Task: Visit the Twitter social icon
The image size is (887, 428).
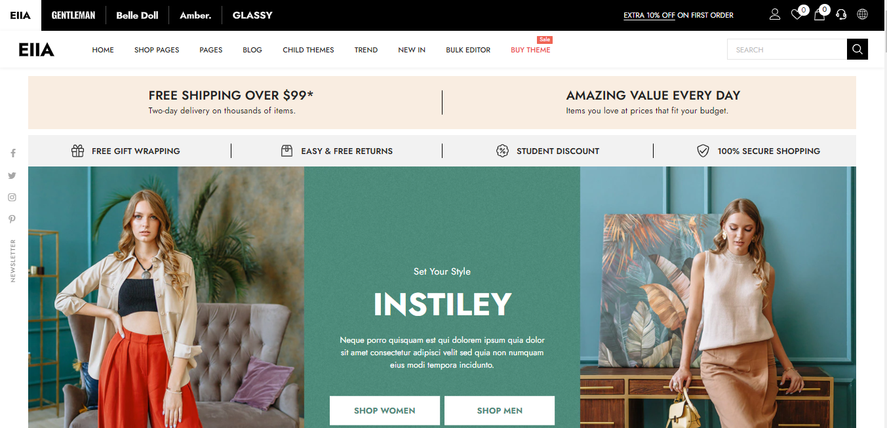Action: tap(12, 175)
